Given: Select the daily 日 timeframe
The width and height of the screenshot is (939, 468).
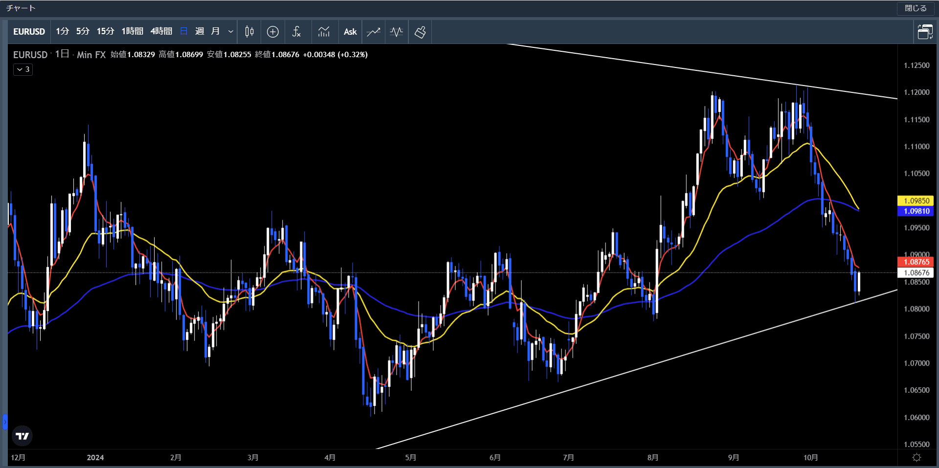Looking at the screenshot, I should tap(184, 31).
